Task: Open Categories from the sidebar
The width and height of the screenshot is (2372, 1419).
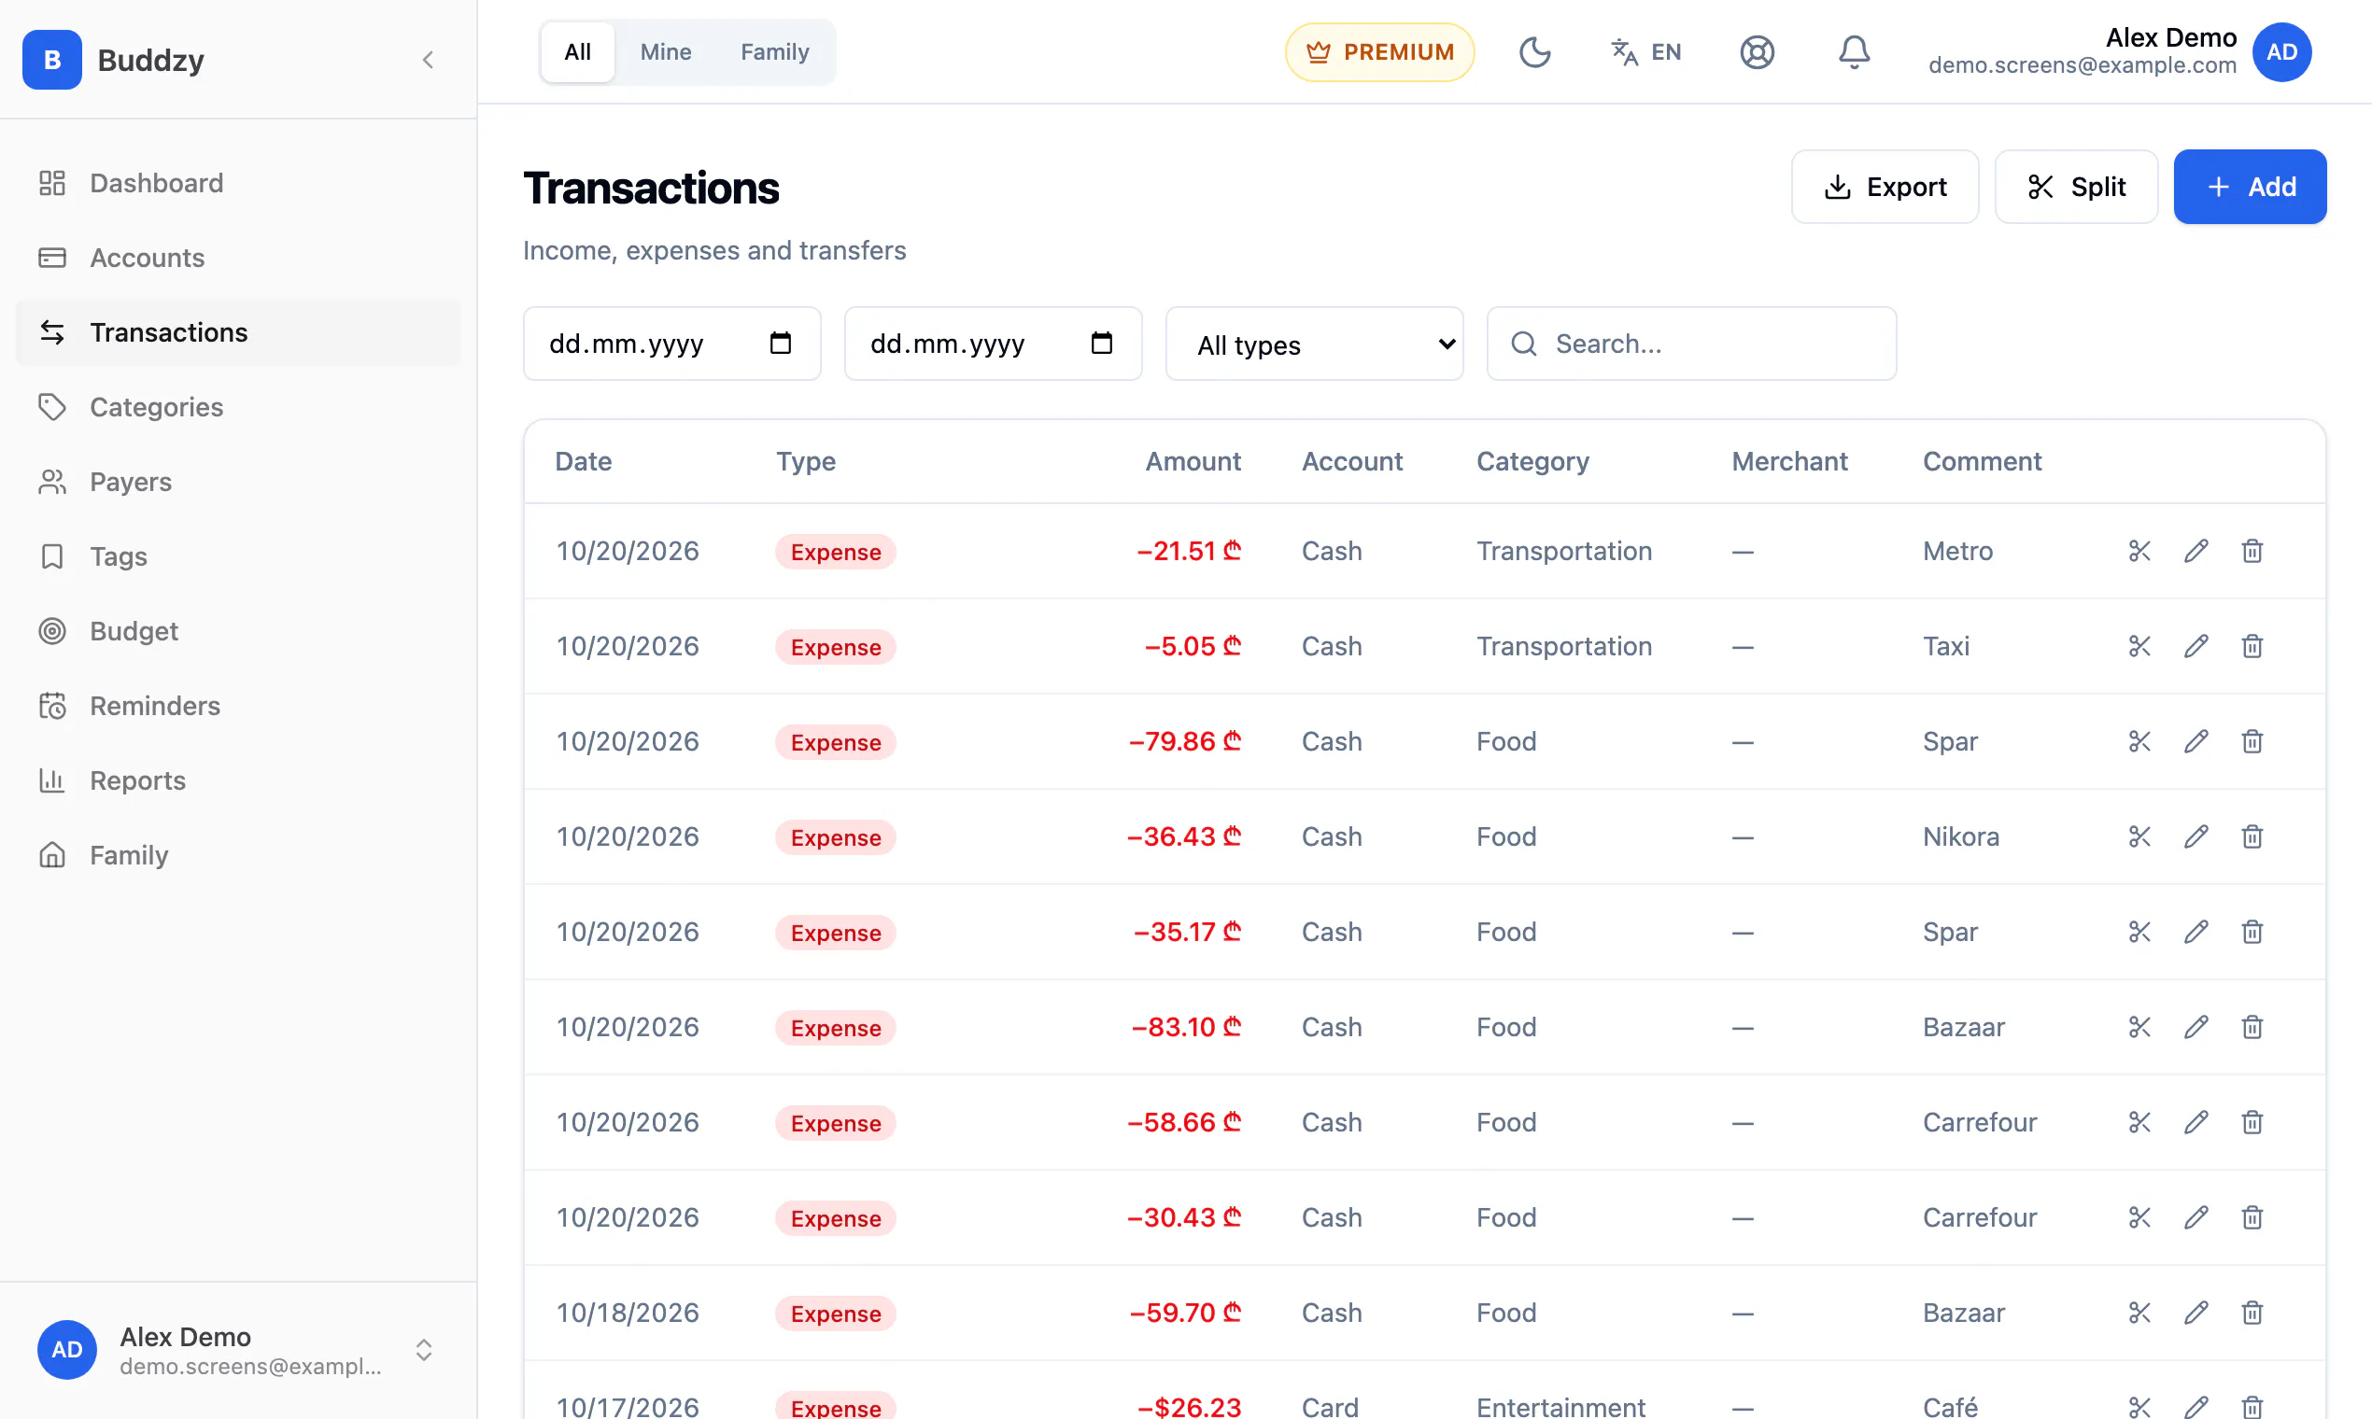Action: pos(238,407)
